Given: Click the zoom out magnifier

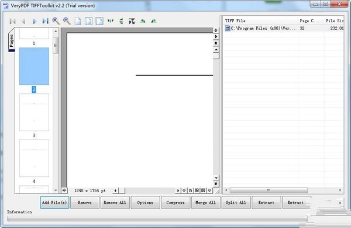Looking at the screenshot, I should click(x=67, y=21).
